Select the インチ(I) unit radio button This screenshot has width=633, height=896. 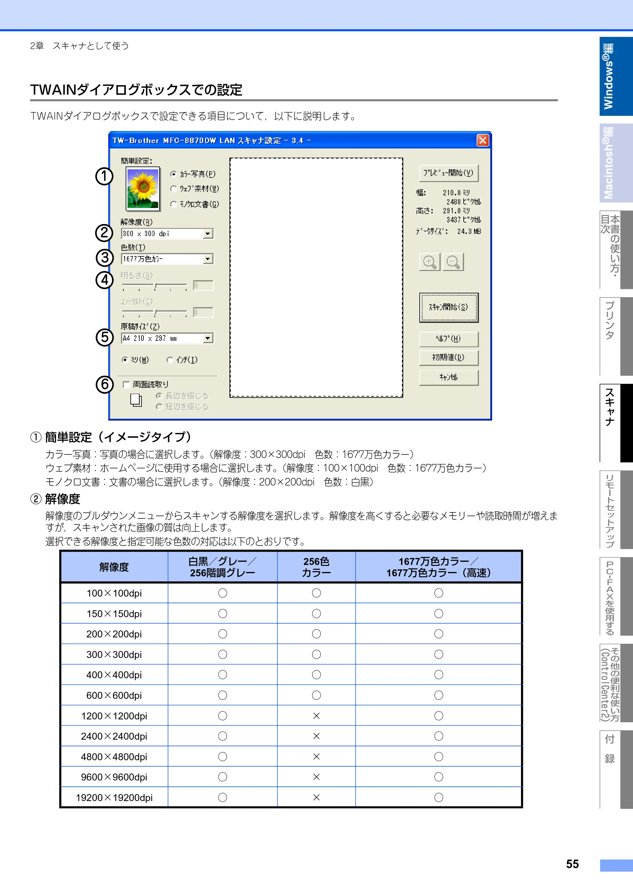(x=170, y=360)
